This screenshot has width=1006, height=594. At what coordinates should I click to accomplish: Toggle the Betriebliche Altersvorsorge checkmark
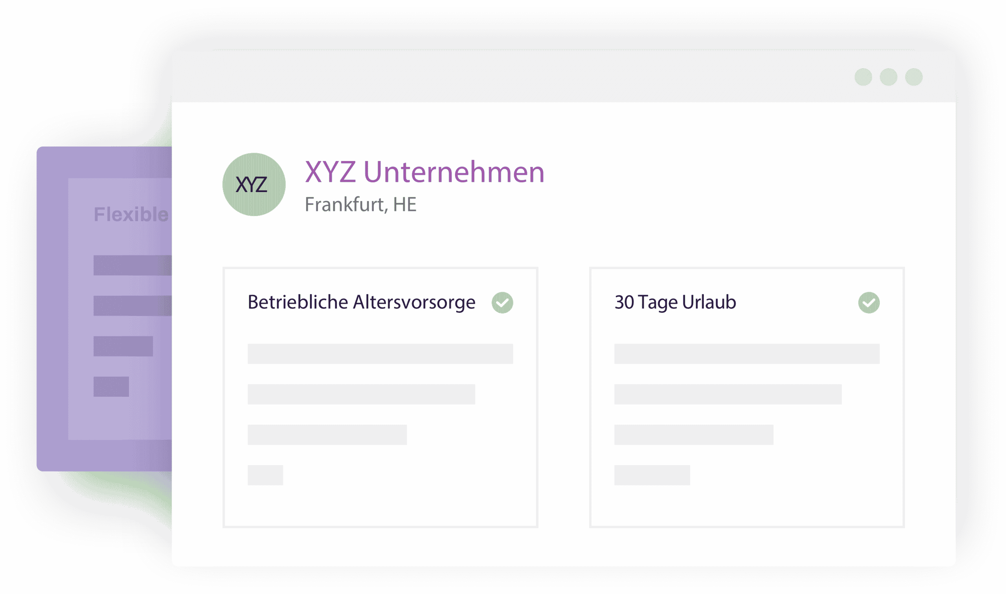502,302
